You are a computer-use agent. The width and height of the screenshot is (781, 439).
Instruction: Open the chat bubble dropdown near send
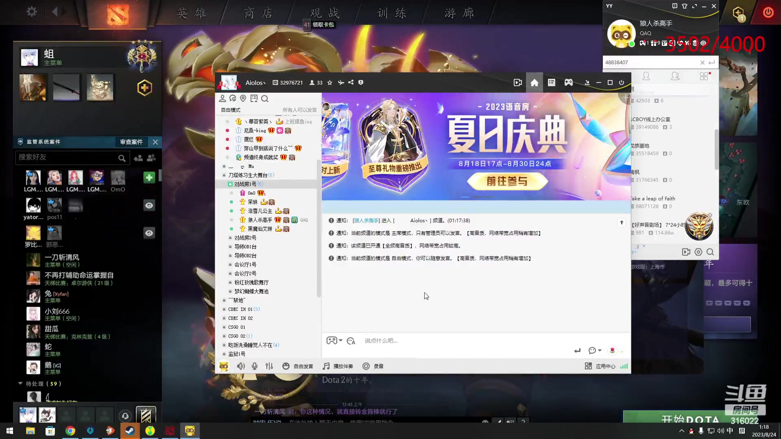[595, 350]
